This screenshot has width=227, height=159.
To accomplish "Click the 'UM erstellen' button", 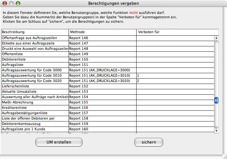I will coord(58,142).
